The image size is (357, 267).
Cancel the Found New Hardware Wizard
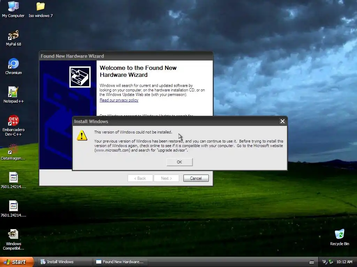(196, 178)
